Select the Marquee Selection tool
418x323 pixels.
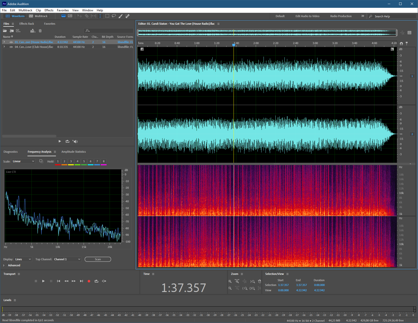click(107, 16)
